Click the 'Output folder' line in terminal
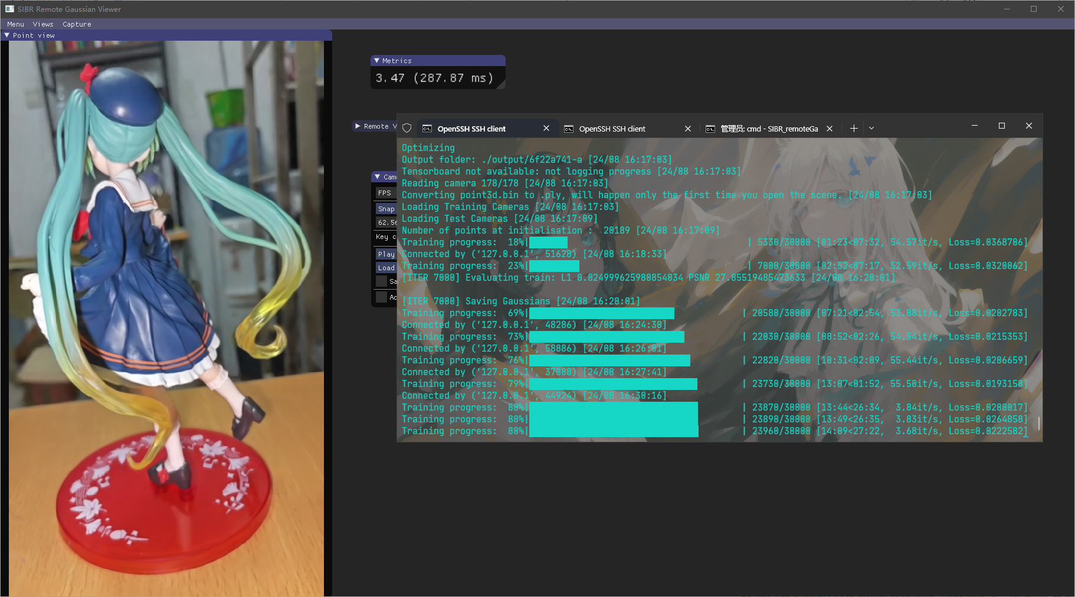 (x=537, y=160)
